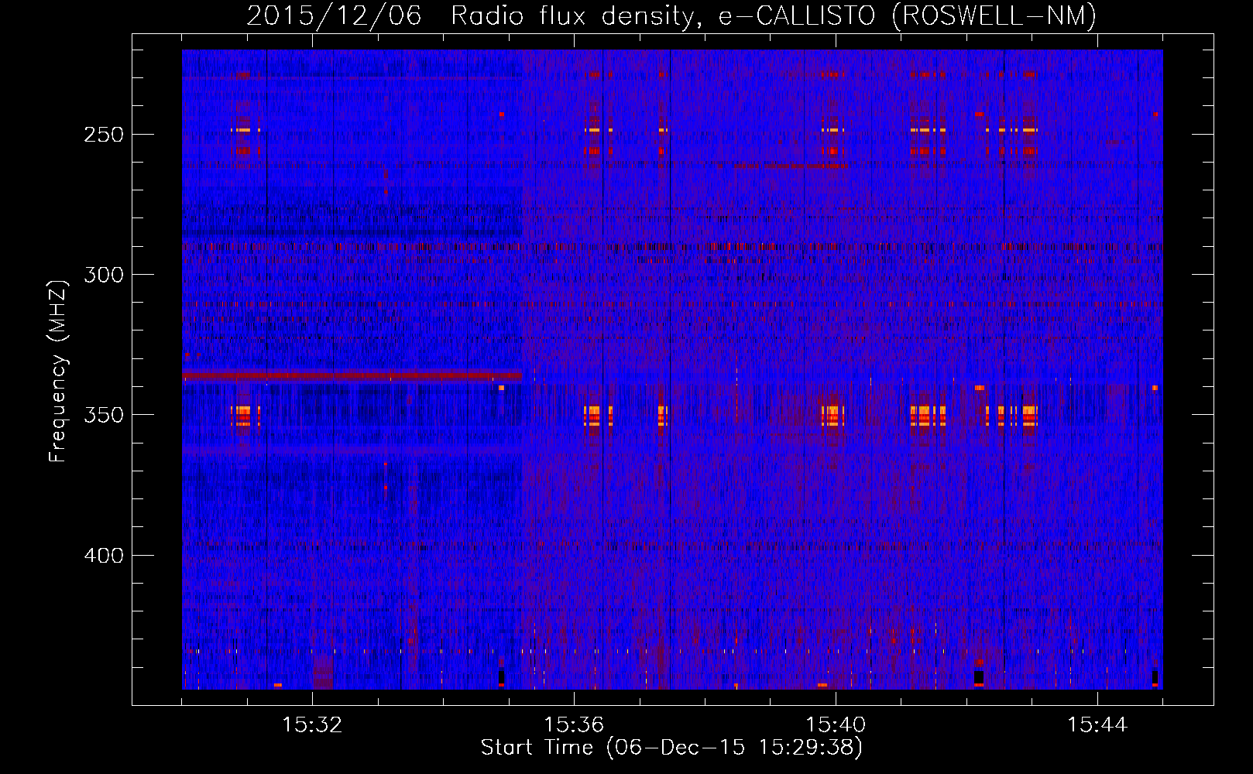
Task: Click the 300 frequency tick label
Action: (x=104, y=275)
